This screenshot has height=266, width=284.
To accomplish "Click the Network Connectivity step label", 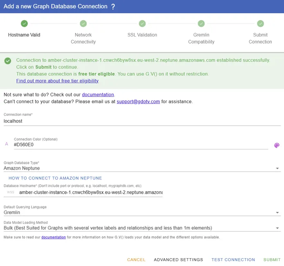I will [x=83, y=38].
